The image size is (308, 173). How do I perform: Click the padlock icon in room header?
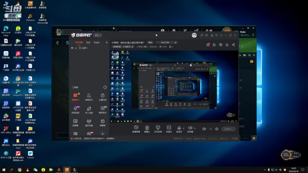214,45
